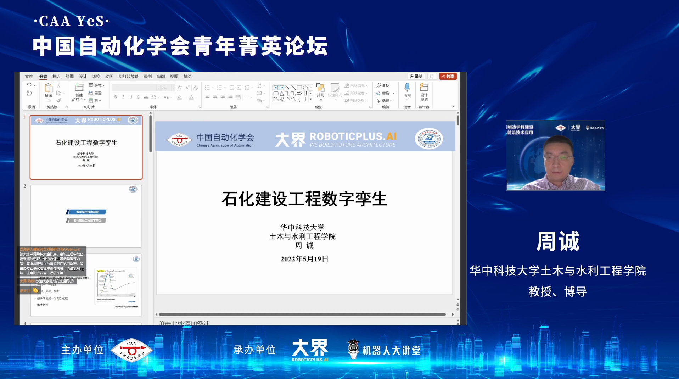This screenshot has height=379, width=679.
Task: Select the text box shape tool
Action: [x=276, y=88]
